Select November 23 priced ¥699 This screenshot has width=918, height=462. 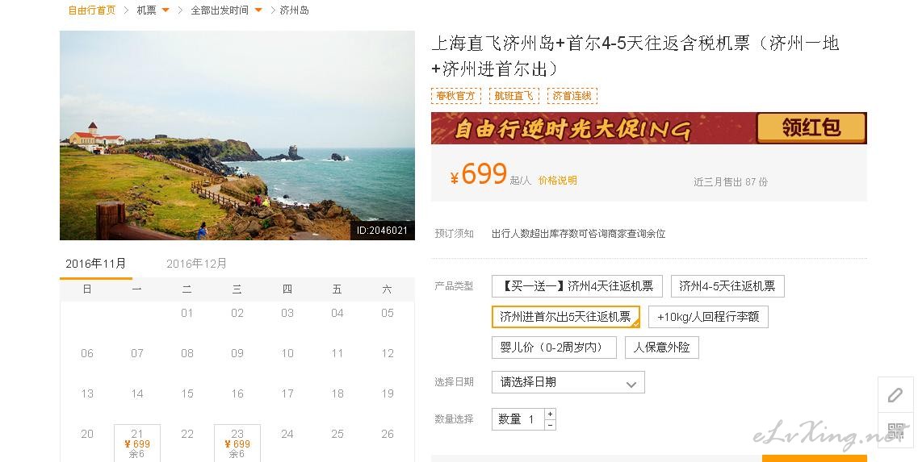point(237,443)
